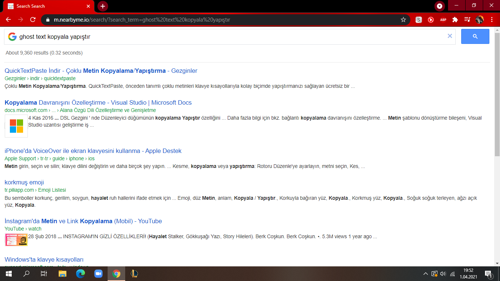This screenshot has width=500, height=281.
Task: Open iPhone'da VoiceOver Apple Destek result
Action: tap(93, 151)
